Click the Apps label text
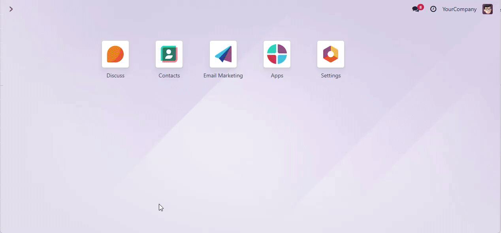Viewport: 501px width, 233px height. (x=277, y=75)
